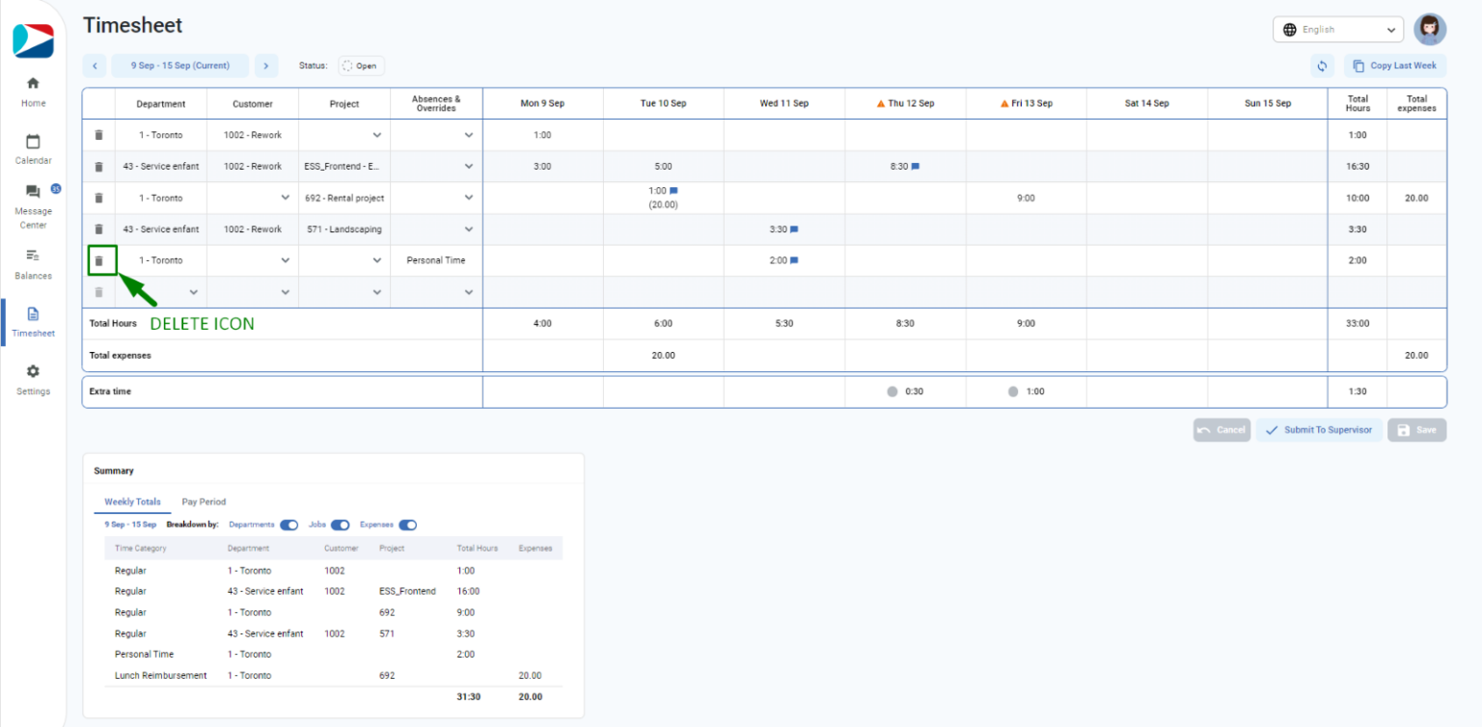Viewport: 1482px width, 727px height.
Task: Expand Absences dropdown in the empty bottom row
Action: coord(469,291)
